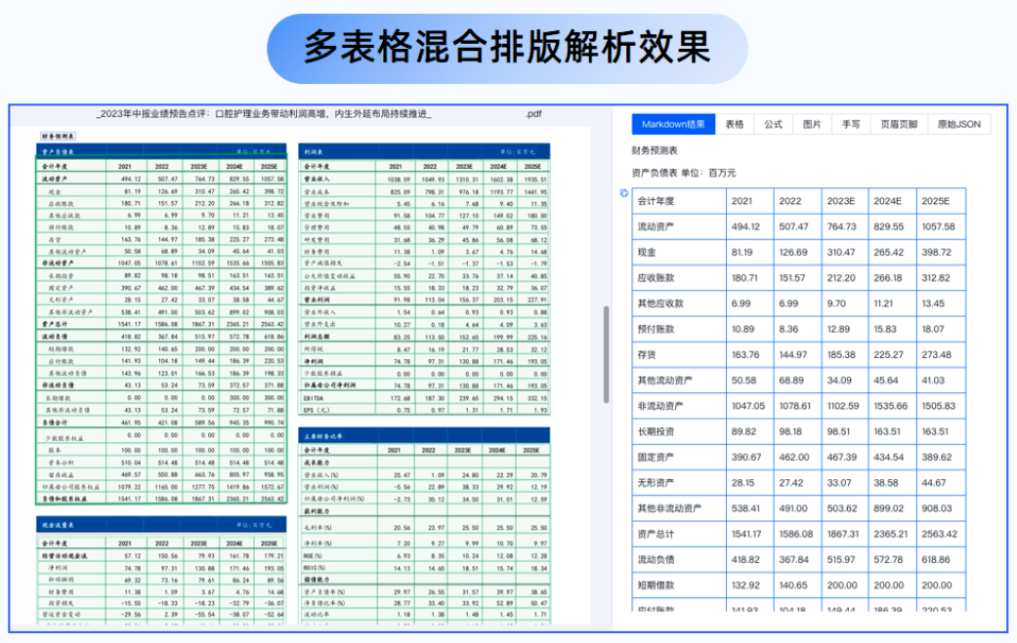Click the 财务预测表 heading in the result panel
Image resolution: width=1017 pixels, height=643 pixels.
655,150
